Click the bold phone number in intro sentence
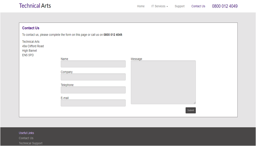This screenshot has height=146, width=256. click(x=113, y=35)
